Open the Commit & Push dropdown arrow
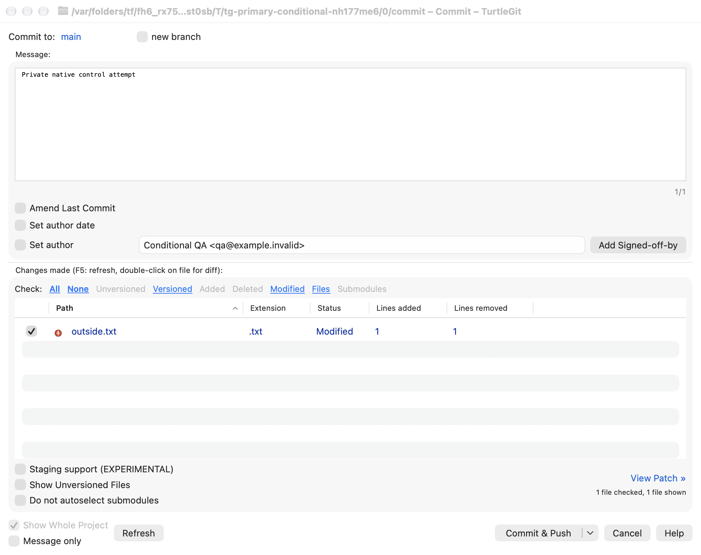701x555 pixels. point(590,533)
